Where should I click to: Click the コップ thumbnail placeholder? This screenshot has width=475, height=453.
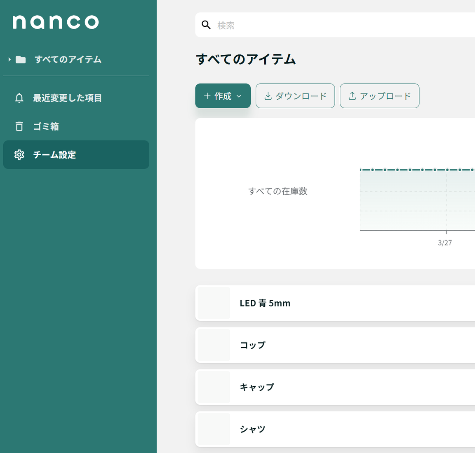pos(214,345)
